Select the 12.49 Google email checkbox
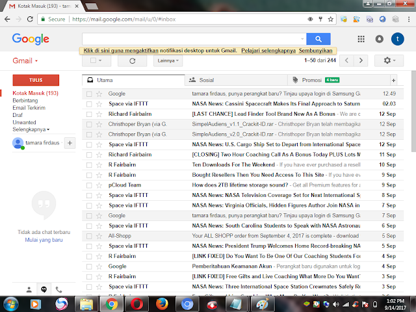The width and height of the screenshot is (416, 312). [x=89, y=94]
